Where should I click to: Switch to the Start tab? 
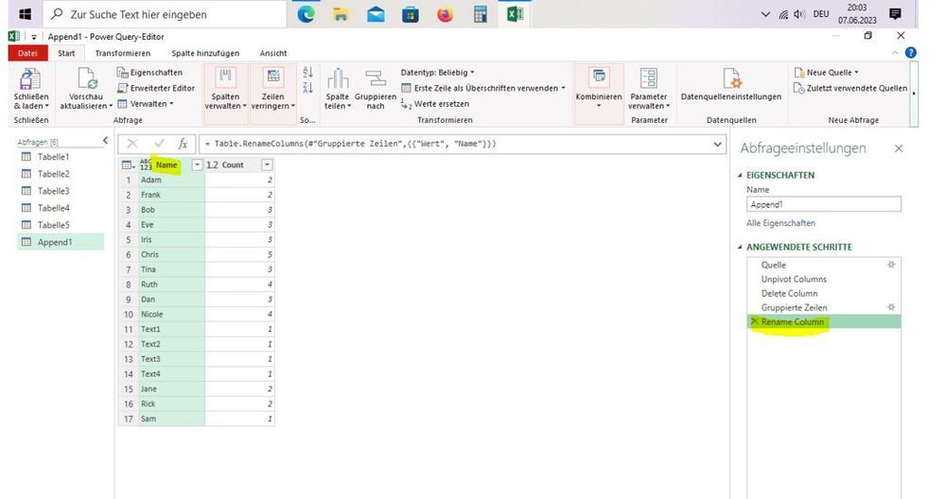66,53
